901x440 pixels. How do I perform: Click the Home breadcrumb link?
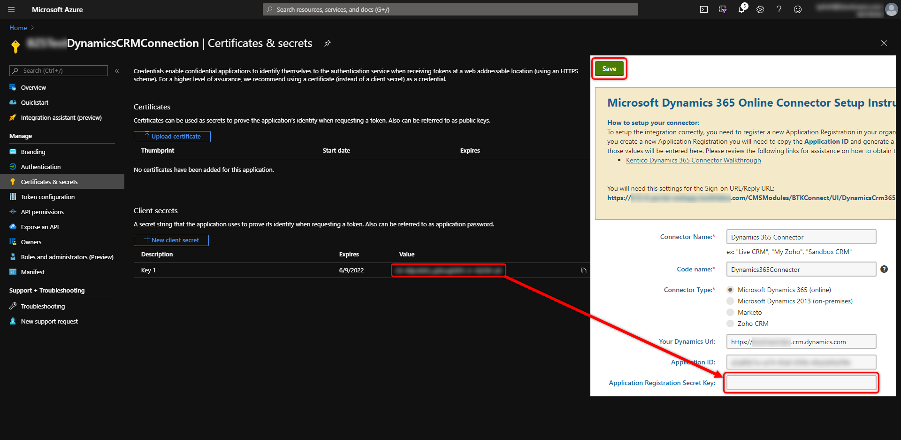click(18, 28)
